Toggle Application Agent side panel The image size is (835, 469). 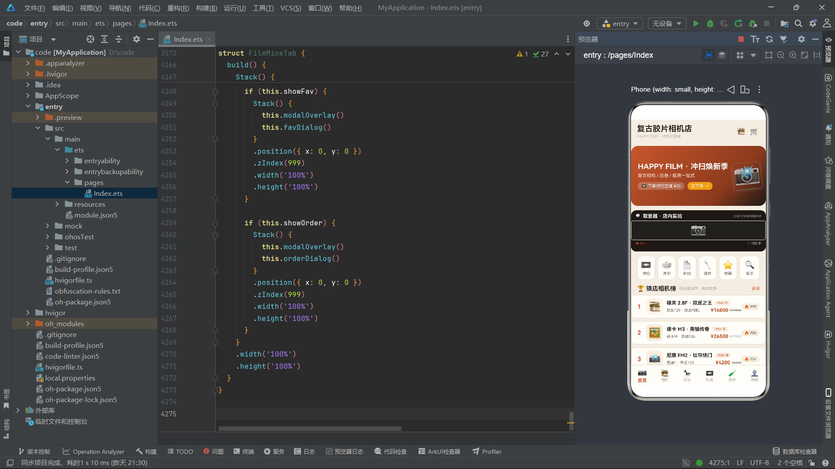tap(828, 289)
